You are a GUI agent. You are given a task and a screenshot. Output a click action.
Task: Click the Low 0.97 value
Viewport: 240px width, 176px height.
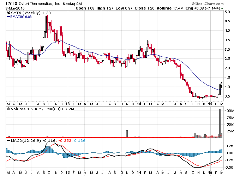pyautogui.click(x=124, y=8)
